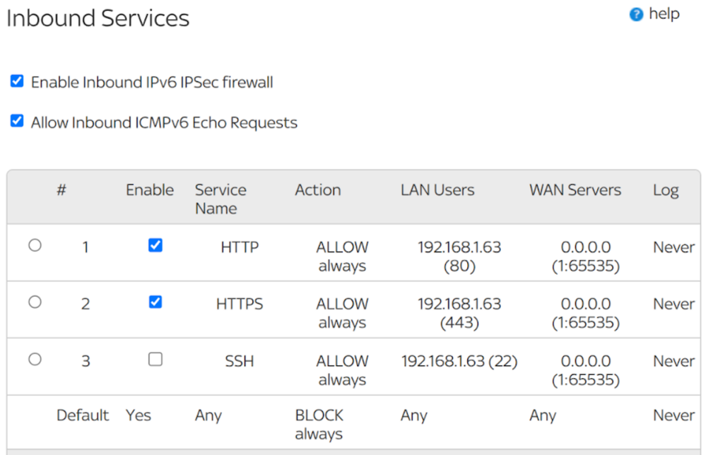
Task: Toggle Enable Inbound IPv6 IPSec firewall checkbox
Action: [x=17, y=81]
